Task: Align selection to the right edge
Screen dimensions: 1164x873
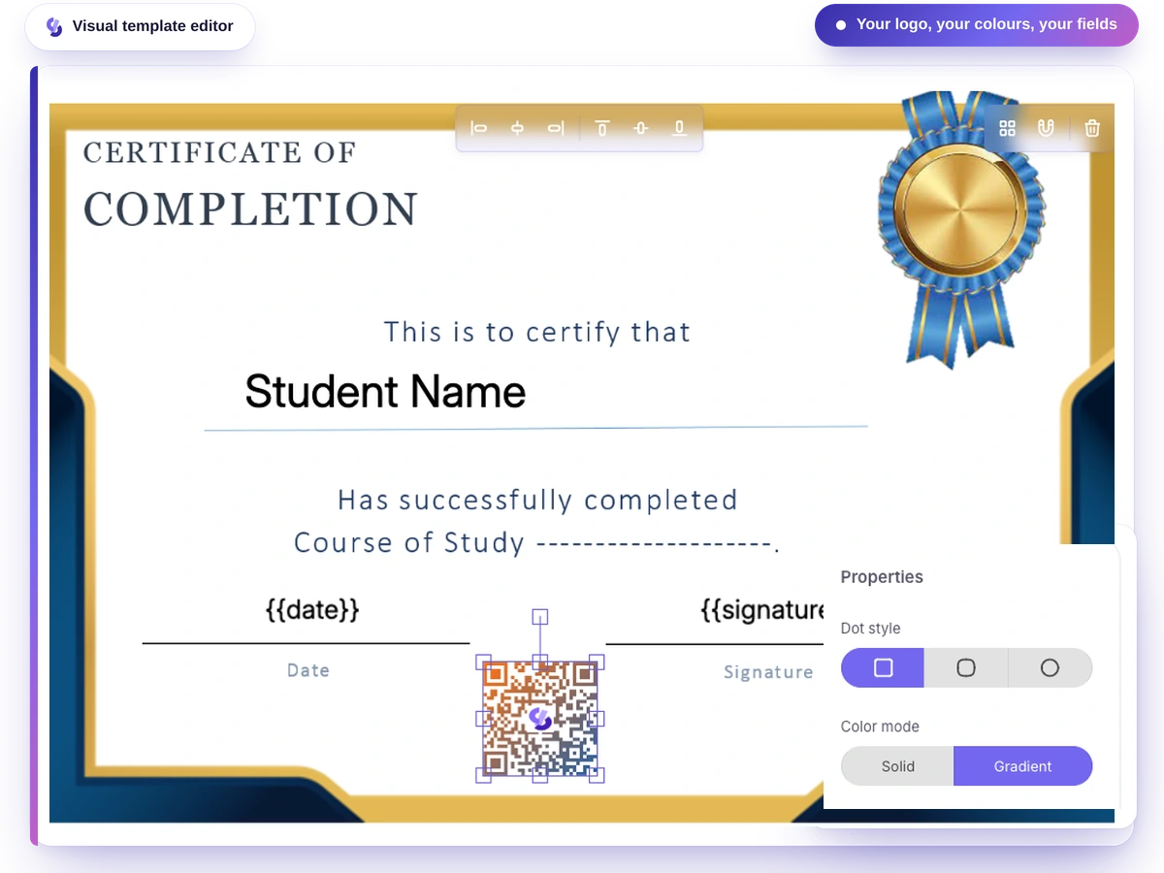Action: tap(556, 128)
